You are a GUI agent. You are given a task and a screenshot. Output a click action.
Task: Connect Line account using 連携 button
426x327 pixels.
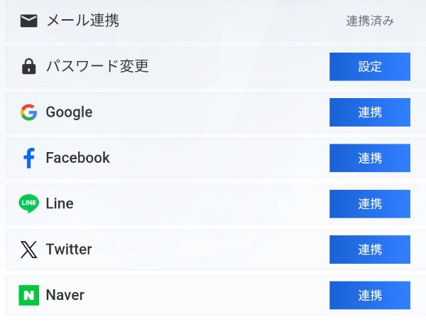coord(370,204)
